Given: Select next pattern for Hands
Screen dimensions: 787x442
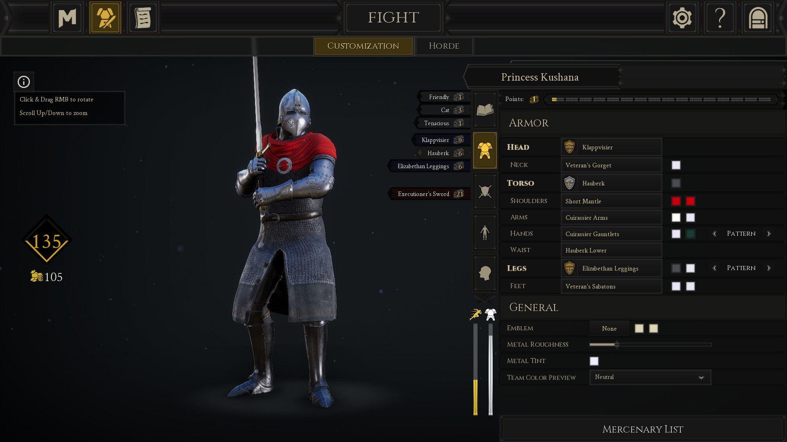Looking at the screenshot, I should tap(769, 234).
